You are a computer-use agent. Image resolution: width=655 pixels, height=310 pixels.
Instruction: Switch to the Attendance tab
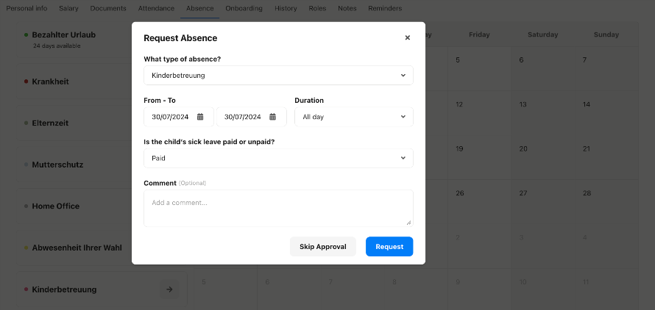click(156, 8)
